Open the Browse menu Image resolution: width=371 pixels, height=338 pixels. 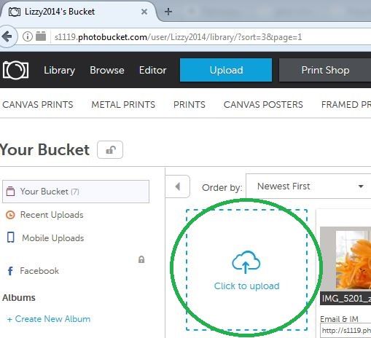coord(107,71)
